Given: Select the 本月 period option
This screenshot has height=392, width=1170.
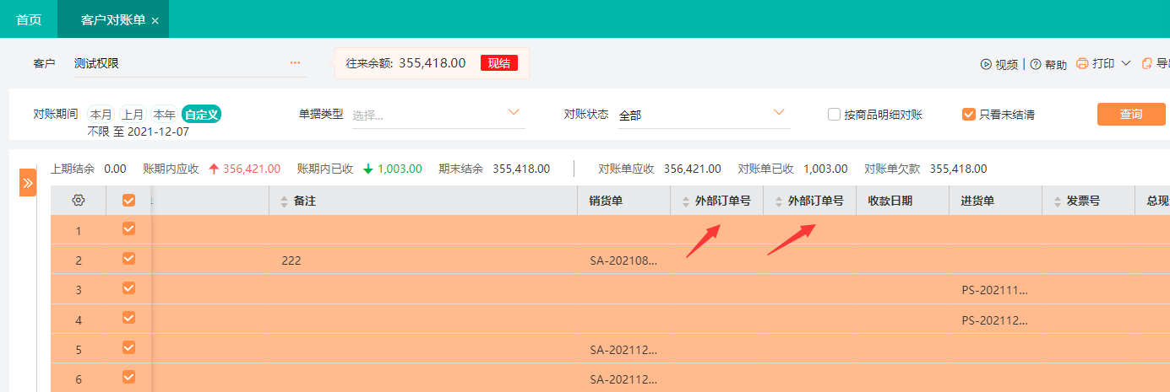Looking at the screenshot, I should click(101, 115).
